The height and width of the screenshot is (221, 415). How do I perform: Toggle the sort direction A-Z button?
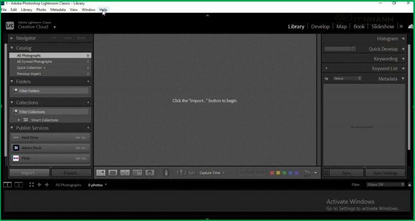(x=181, y=173)
